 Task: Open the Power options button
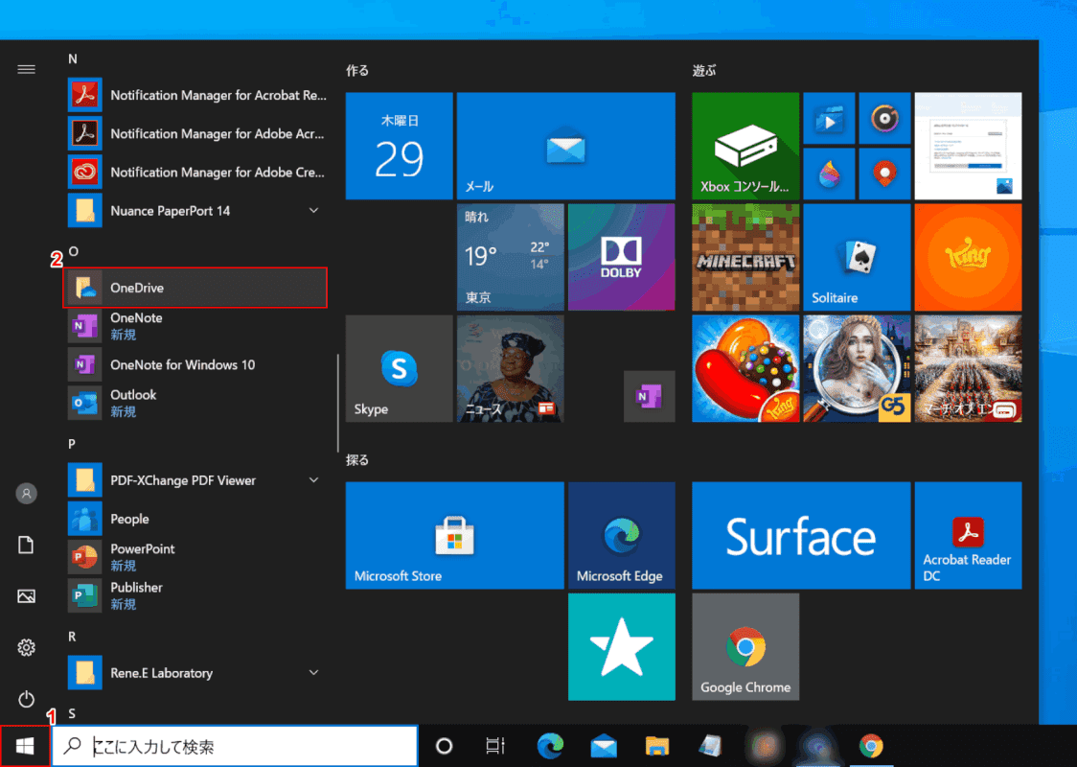tap(26, 699)
